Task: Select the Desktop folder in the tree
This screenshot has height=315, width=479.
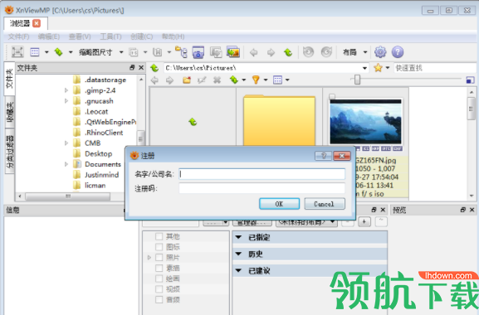Action: tap(98, 153)
